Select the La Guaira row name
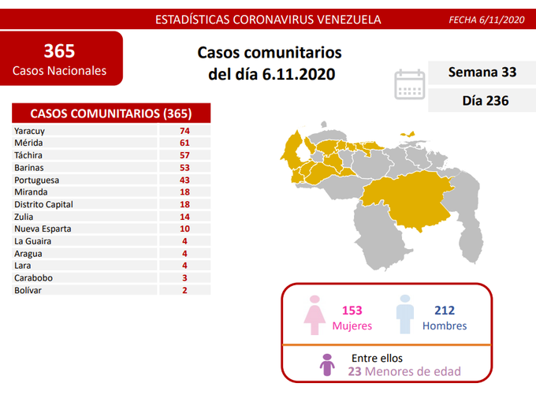The image size is (536, 398). click(x=32, y=241)
